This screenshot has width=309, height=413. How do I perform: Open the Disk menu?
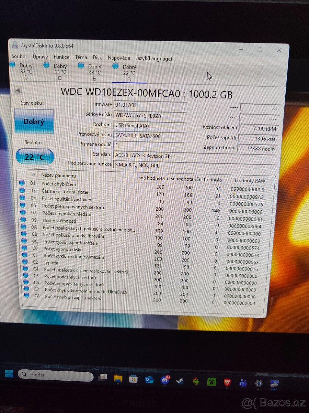(97, 57)
